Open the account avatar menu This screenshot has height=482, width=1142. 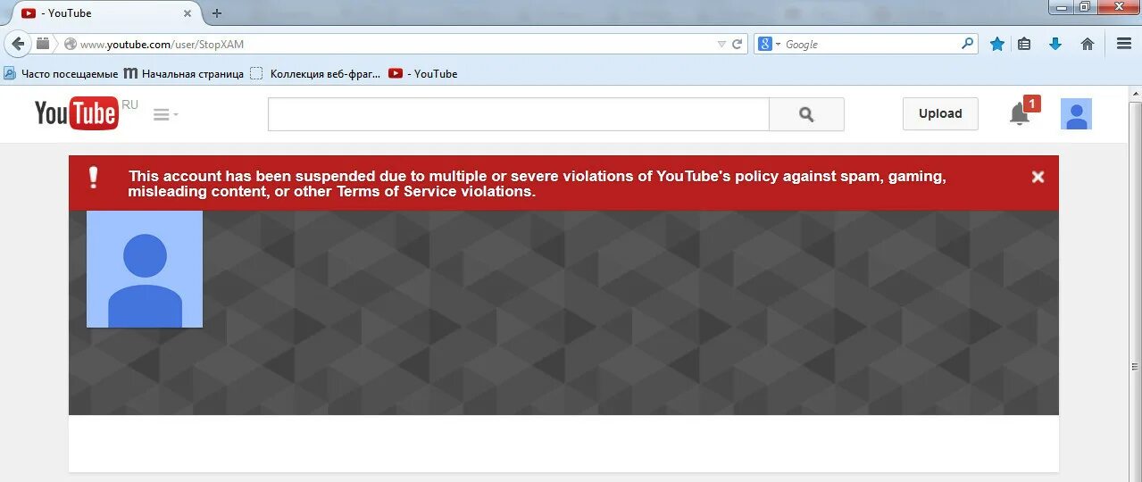click(x=1076, y=114)
